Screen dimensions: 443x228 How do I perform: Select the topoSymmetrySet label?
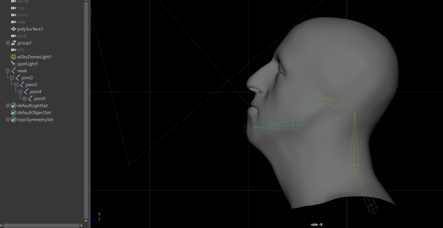pyautogui.click(x=35, y=119)
